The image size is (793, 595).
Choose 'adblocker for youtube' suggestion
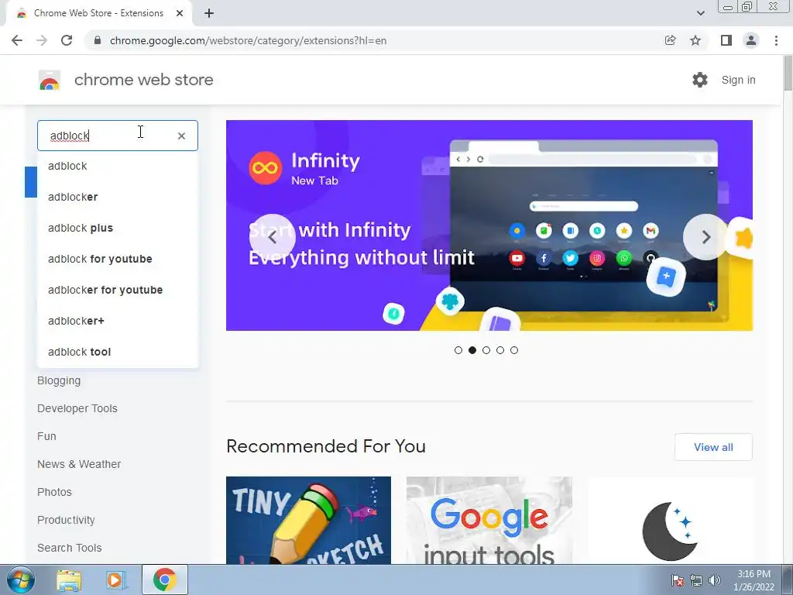pyautogui.click(x=118, y=290)
